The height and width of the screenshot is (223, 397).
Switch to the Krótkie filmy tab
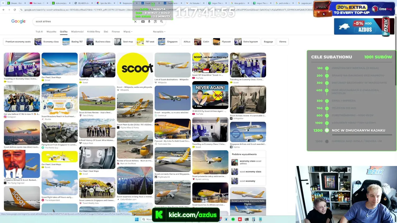94,32
